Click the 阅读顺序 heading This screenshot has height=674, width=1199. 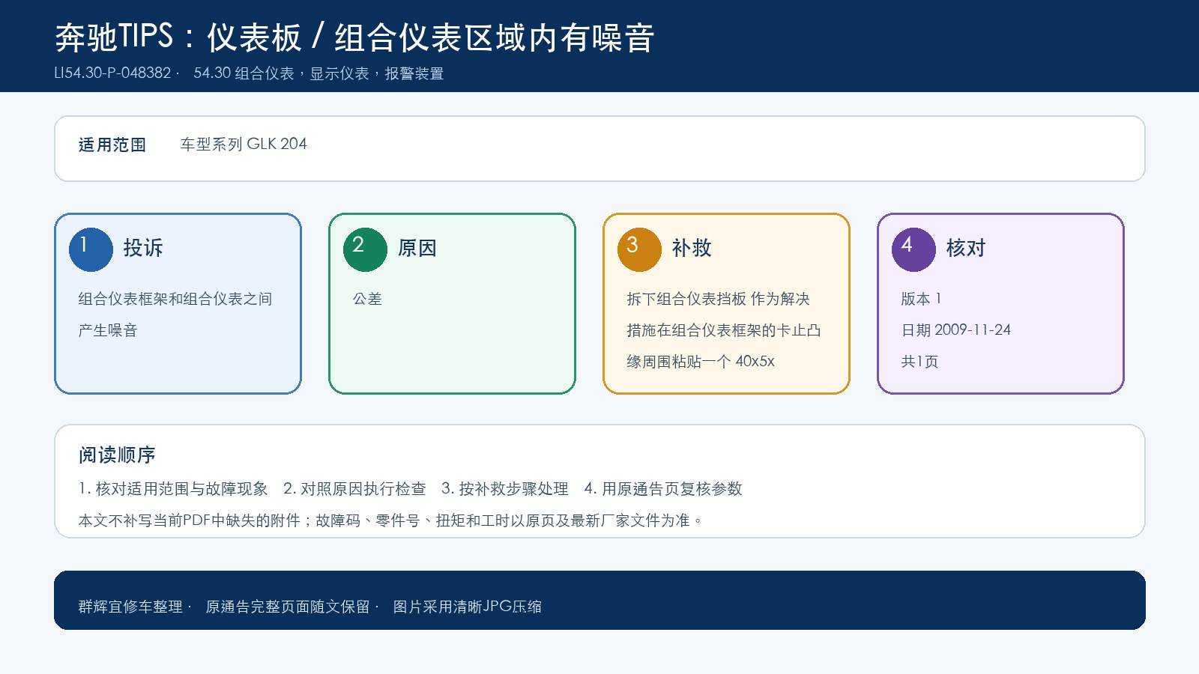click(117, 455)
